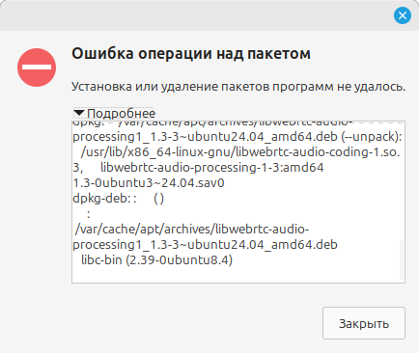Image resolution: width=419 pixels, height=353 pixels.
Task: Click the libc-bin (2.39-0ubuntu8.4) line
Action: point(156,259)
